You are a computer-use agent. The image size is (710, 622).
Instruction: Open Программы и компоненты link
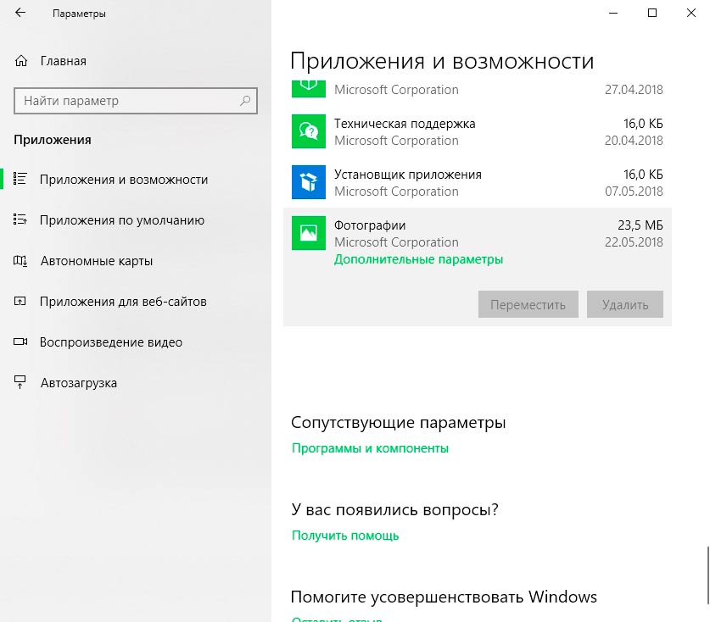[370, 448]
